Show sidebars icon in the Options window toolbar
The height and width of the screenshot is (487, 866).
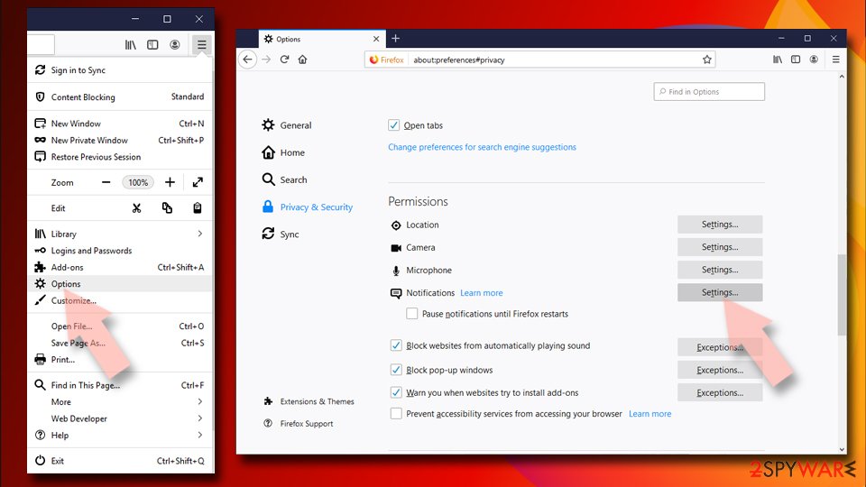click(x=796, y=60)
